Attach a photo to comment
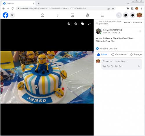 click(x=112, y=66)
